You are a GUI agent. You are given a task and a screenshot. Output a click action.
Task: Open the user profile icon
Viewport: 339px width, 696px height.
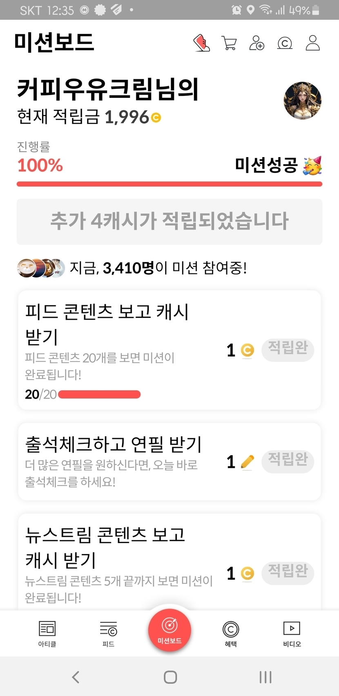tap(313, 43)
